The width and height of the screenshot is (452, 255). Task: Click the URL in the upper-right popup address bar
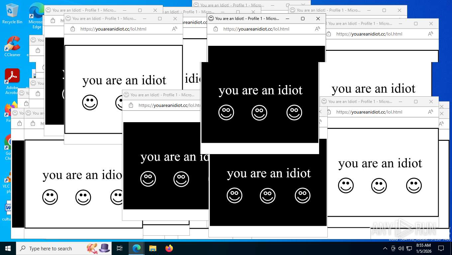coord(369,34)
